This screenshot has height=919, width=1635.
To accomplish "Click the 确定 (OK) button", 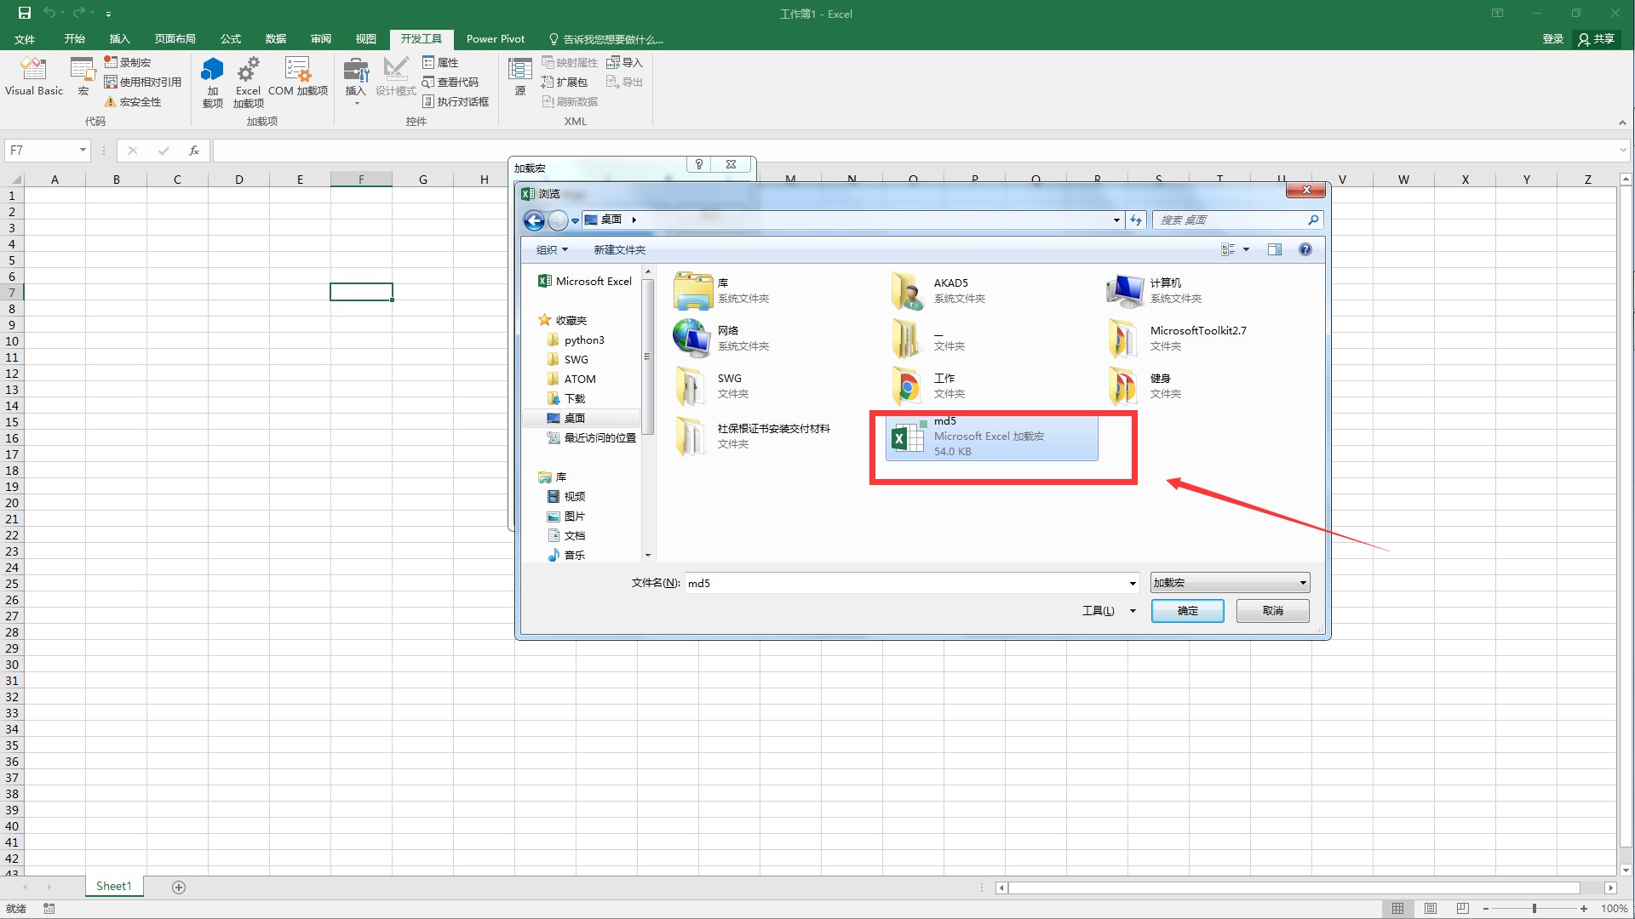I will pos(1186,610).
